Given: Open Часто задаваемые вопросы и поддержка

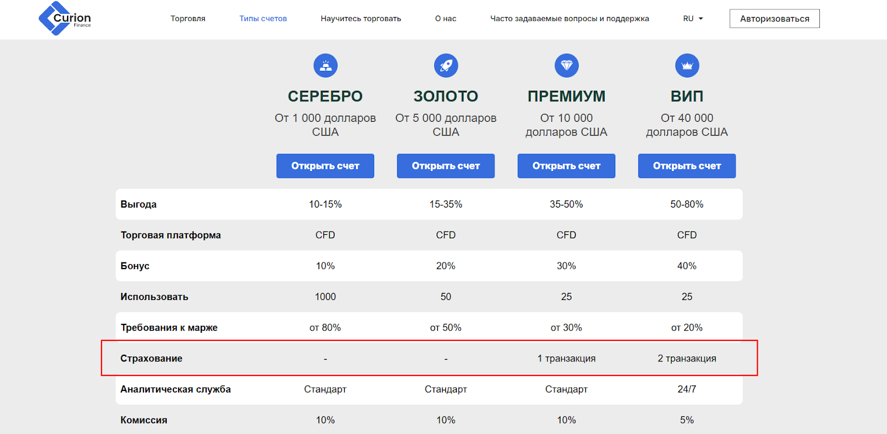Looking at the screenshot, I should coord(569,18).
